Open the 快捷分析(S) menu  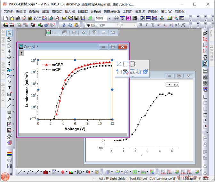pyautogui.click(x=112, y=12)
